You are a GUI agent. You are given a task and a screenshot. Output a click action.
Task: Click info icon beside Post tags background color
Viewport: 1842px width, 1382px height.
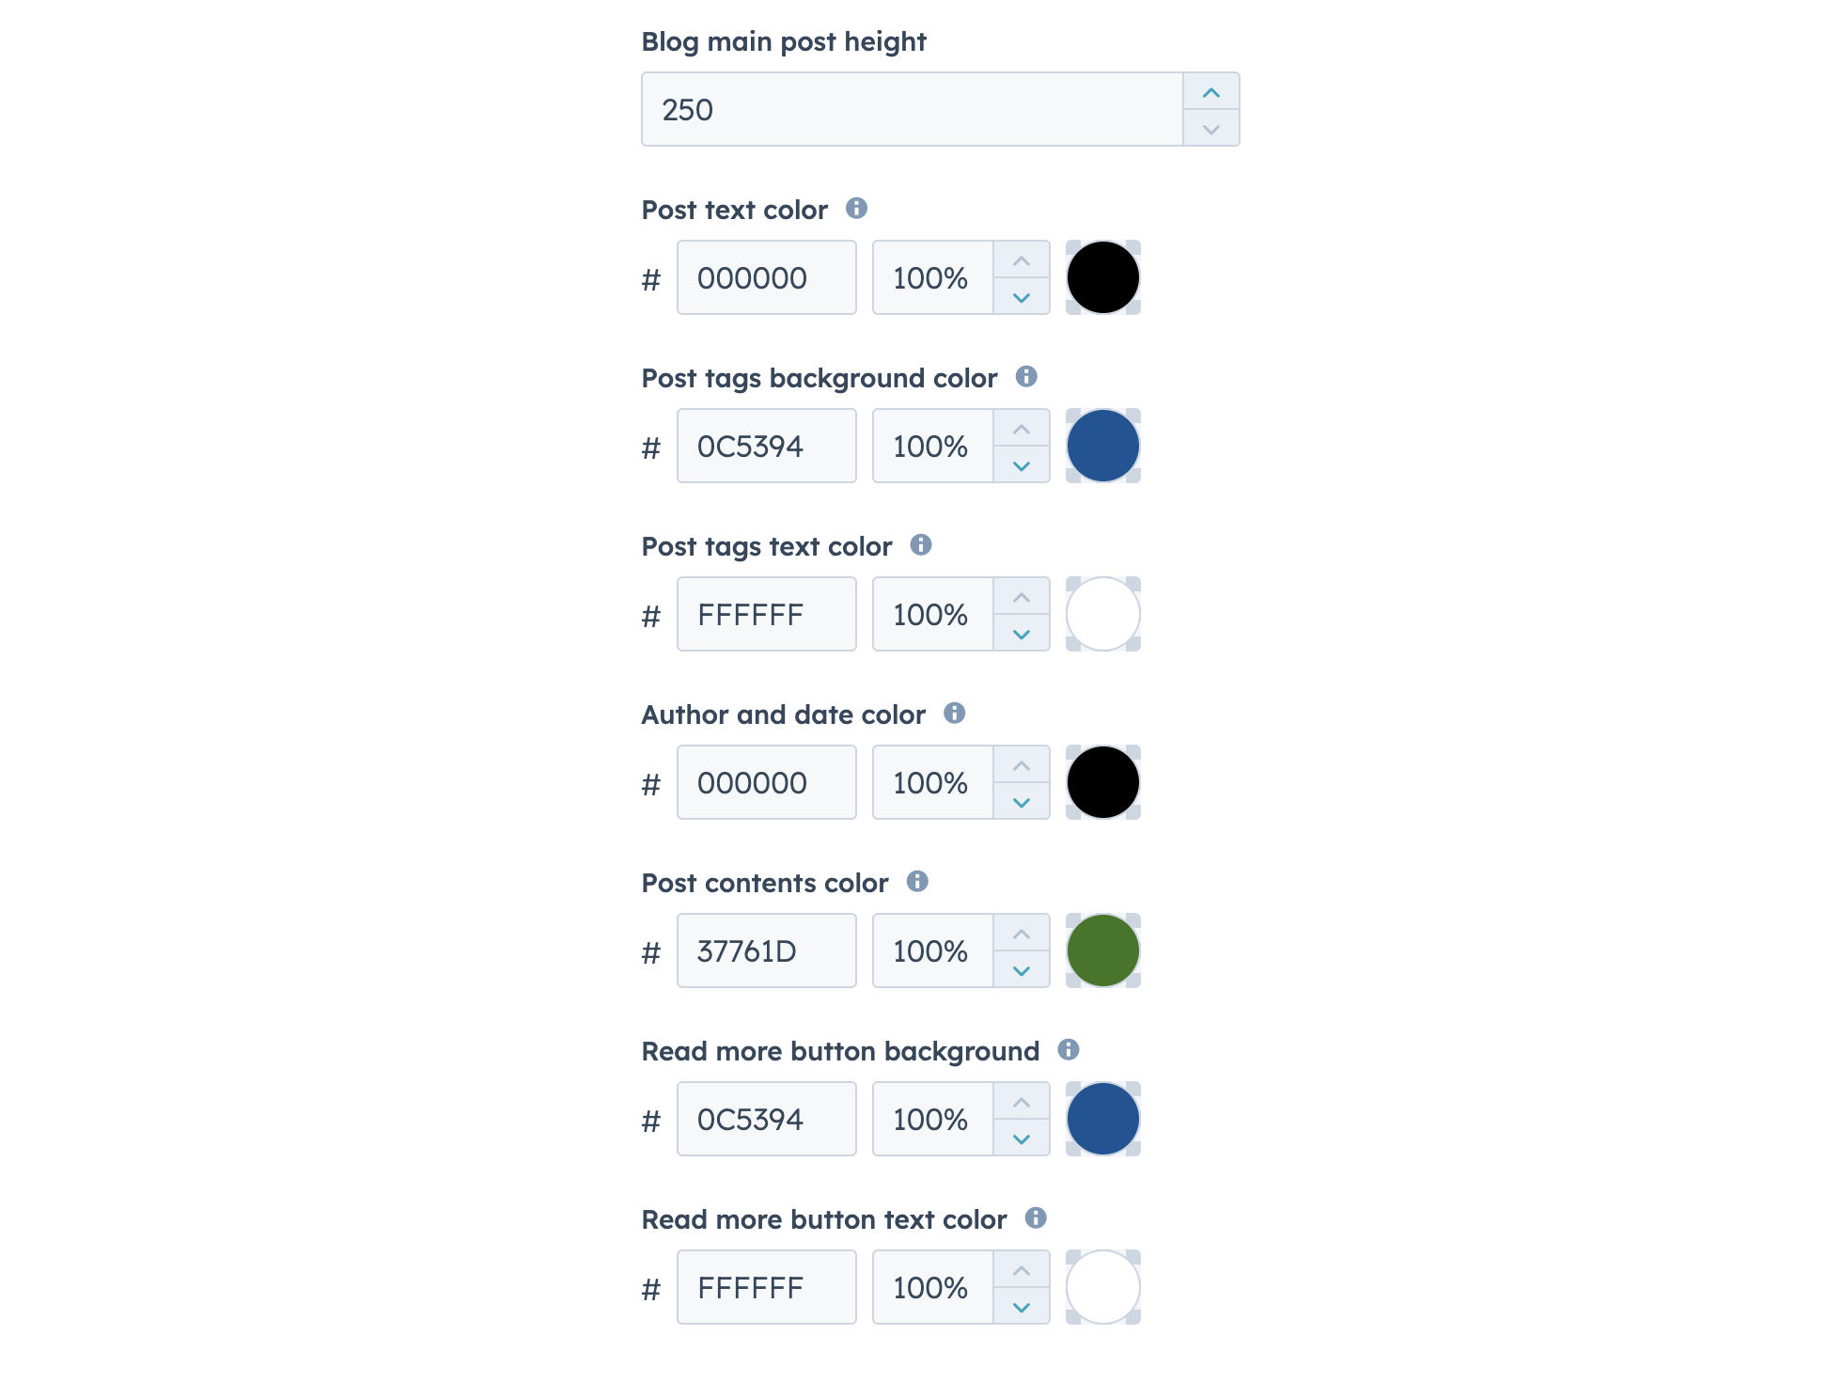pos(1026,377)
